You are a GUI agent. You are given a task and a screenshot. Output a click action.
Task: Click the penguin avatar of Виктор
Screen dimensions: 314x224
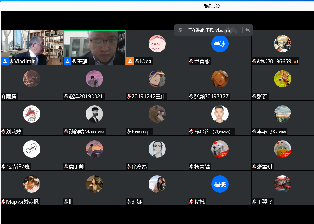(157, 114)
